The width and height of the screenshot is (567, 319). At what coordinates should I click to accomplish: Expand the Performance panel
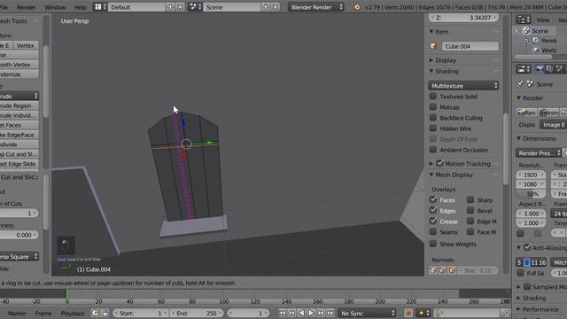click(x=518, y=309)
